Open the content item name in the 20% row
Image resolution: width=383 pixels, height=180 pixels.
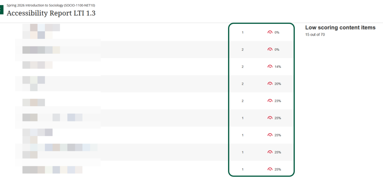tap(34, 80)
